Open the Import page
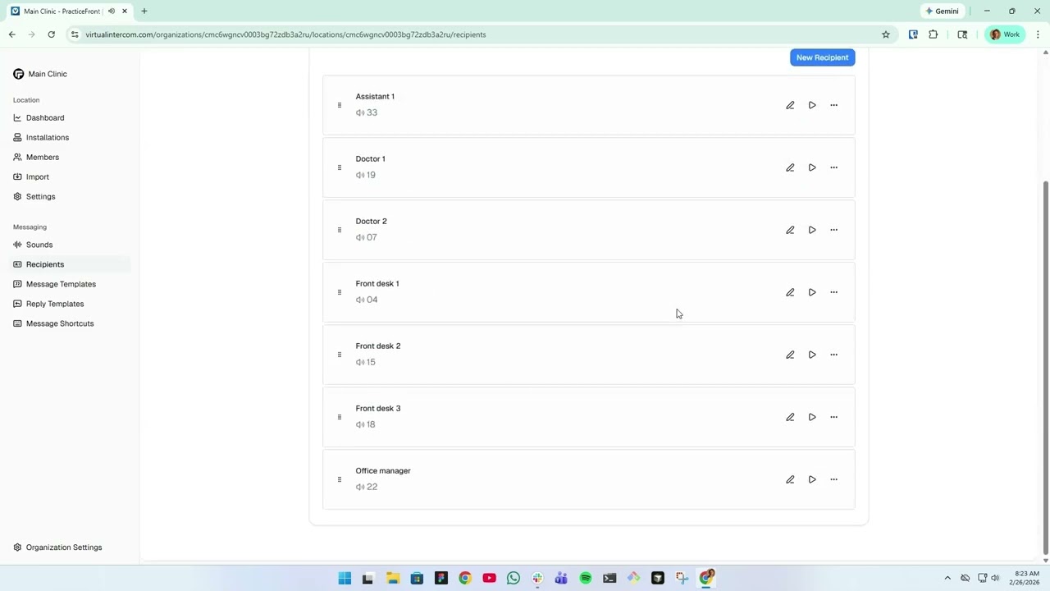 click(38, 176)
